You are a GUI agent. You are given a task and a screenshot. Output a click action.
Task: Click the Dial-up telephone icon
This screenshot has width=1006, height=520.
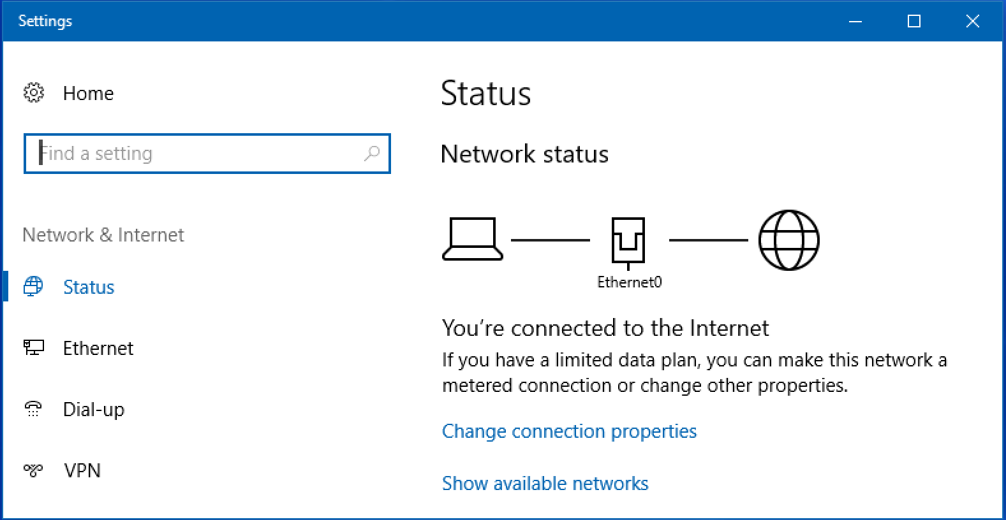[33, 408]
